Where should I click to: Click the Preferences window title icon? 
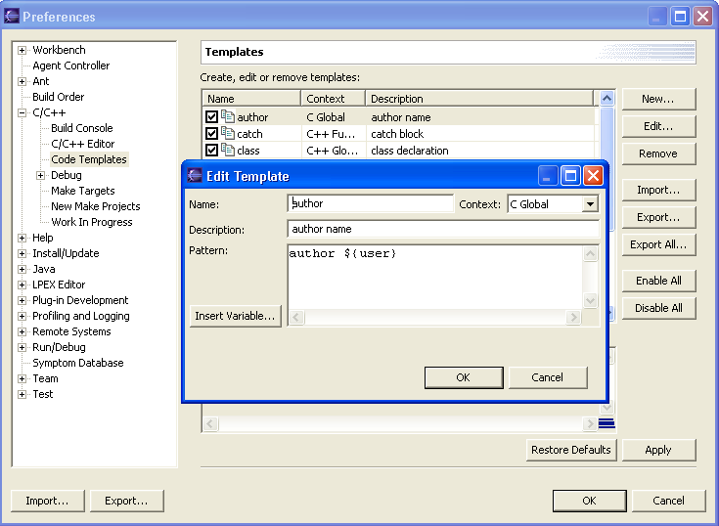tap(12, 17)
